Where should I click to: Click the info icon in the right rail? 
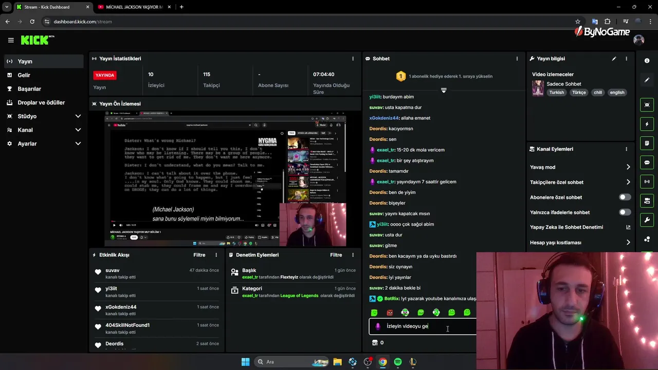click(x=647, y=61)
